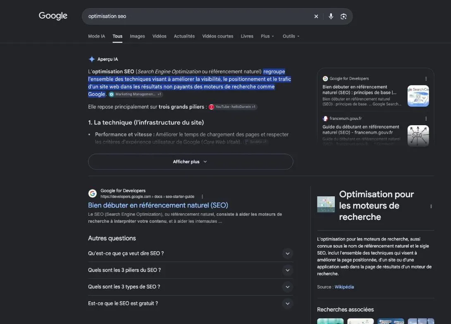Expand 'Quels sont les 3 types de SEO ?'
451x324 pixels.
pyautogui.click(x=191, y=287)
